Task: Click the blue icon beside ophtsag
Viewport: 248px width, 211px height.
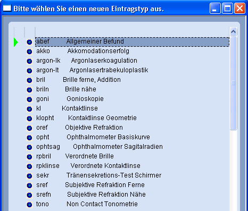Action: [x=29, y=147]
